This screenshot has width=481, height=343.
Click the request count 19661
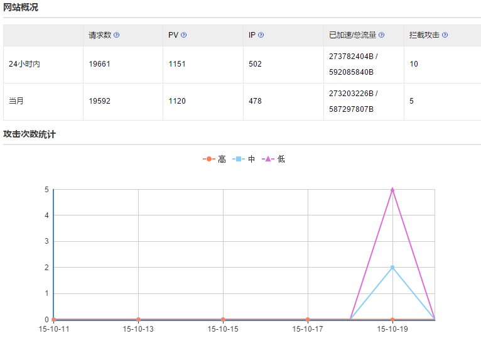pyautogui.click(x=99, y=64)
